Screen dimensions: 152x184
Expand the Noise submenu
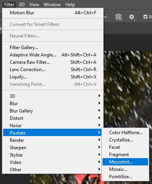click(x=53, y=126)
